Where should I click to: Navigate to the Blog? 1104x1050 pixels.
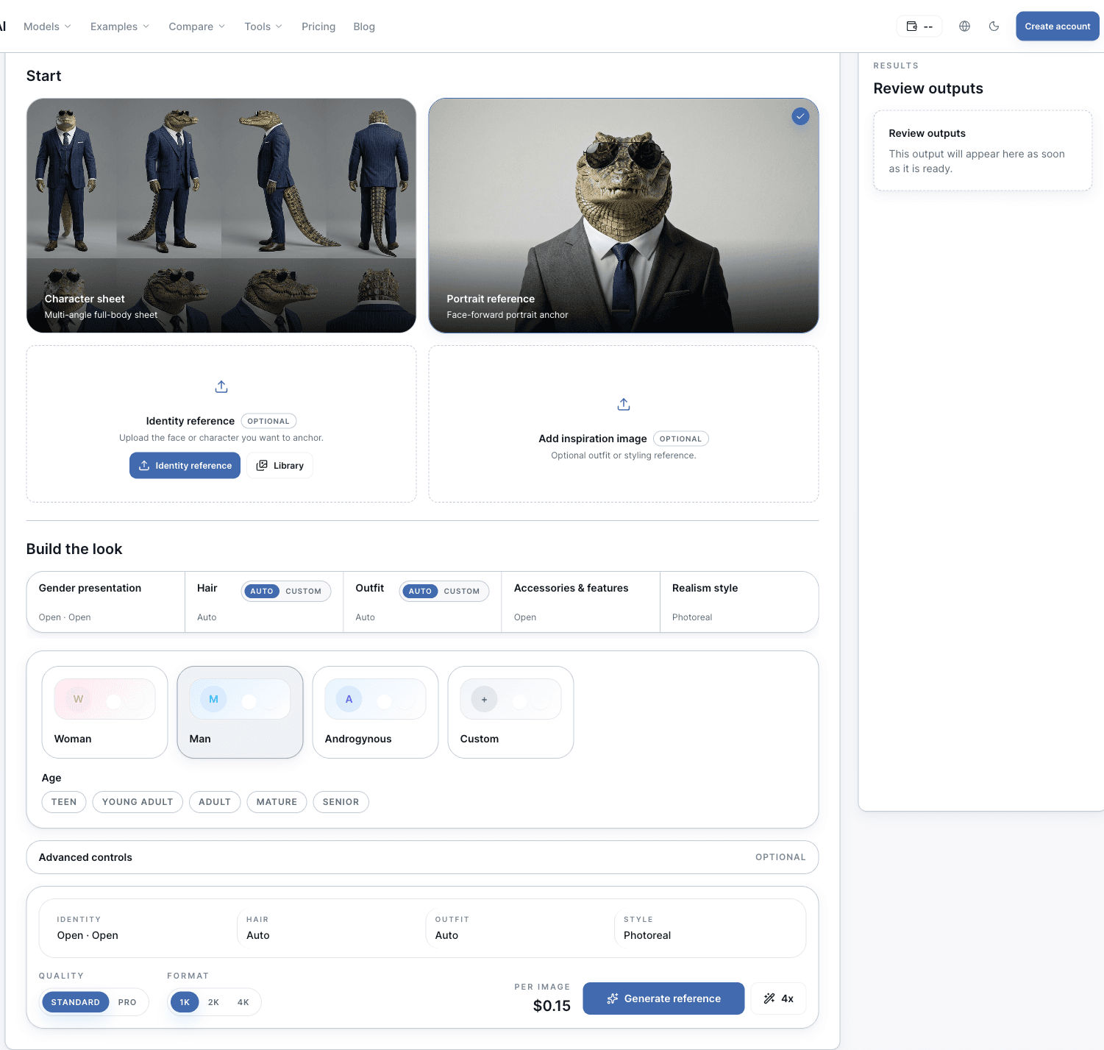[x=363, y=26]
